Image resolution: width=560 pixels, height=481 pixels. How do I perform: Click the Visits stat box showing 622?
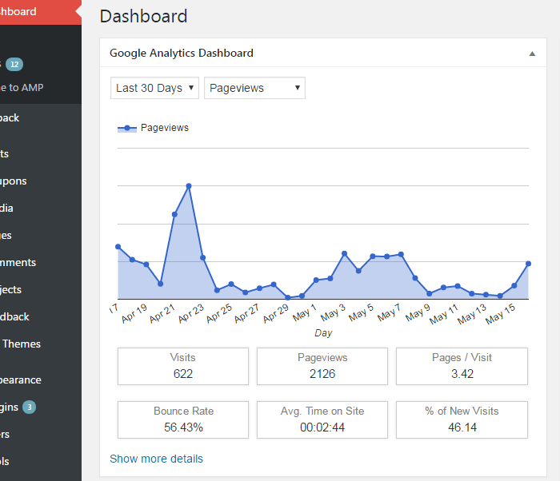click(x=183, y=366)
